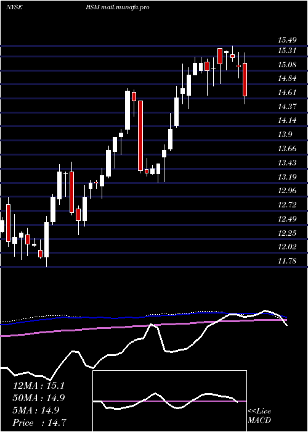The width and height of the screenshot is (308, 432).
Task: Select the 12.49 price label
Action: [287, 219]
